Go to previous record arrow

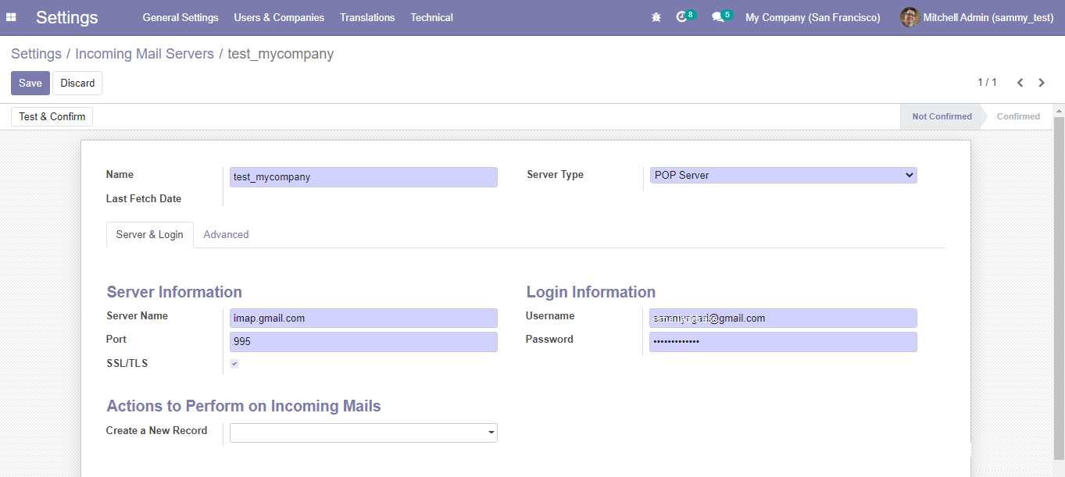click(1020, 83)
